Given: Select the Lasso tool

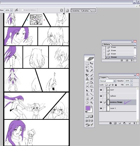Looking at the screenshot, I should click(87, 67).
